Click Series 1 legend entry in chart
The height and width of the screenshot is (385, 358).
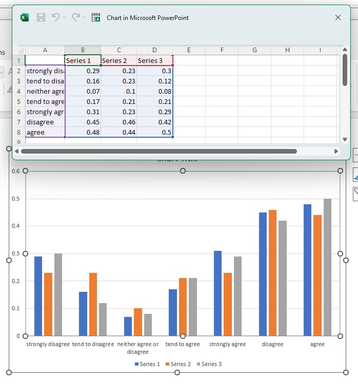pos(147,364)
